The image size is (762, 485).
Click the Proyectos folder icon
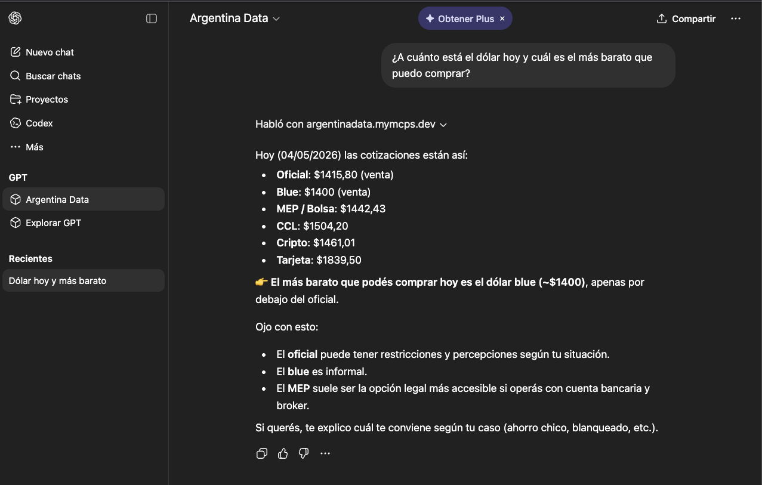[x=16, y=99]
